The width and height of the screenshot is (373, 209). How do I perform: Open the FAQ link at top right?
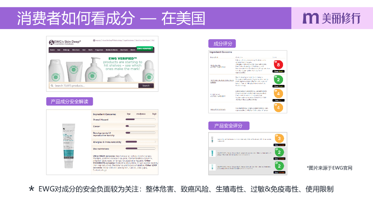coord(153,41)
